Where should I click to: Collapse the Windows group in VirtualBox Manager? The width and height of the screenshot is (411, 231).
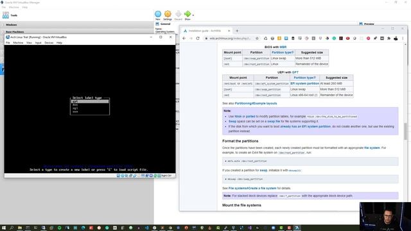pos(12,24)
